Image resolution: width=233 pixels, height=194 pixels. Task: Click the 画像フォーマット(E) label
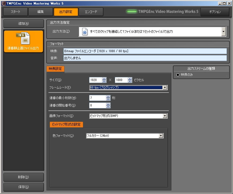tap(62, 116)
